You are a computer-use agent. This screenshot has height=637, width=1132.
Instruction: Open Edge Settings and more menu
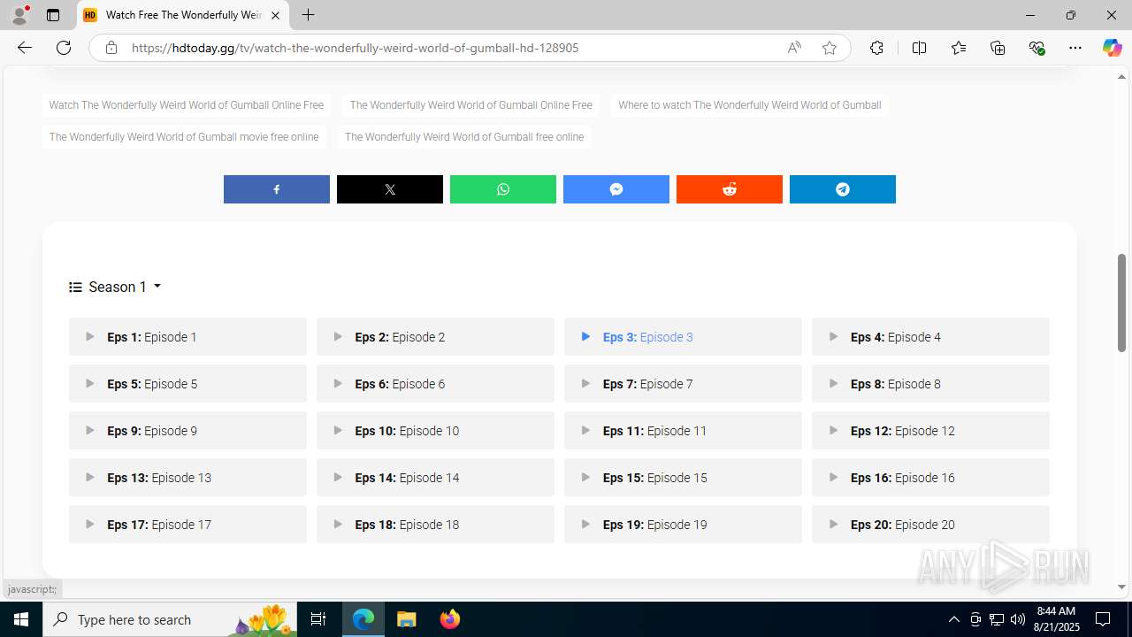[1075, 48]
